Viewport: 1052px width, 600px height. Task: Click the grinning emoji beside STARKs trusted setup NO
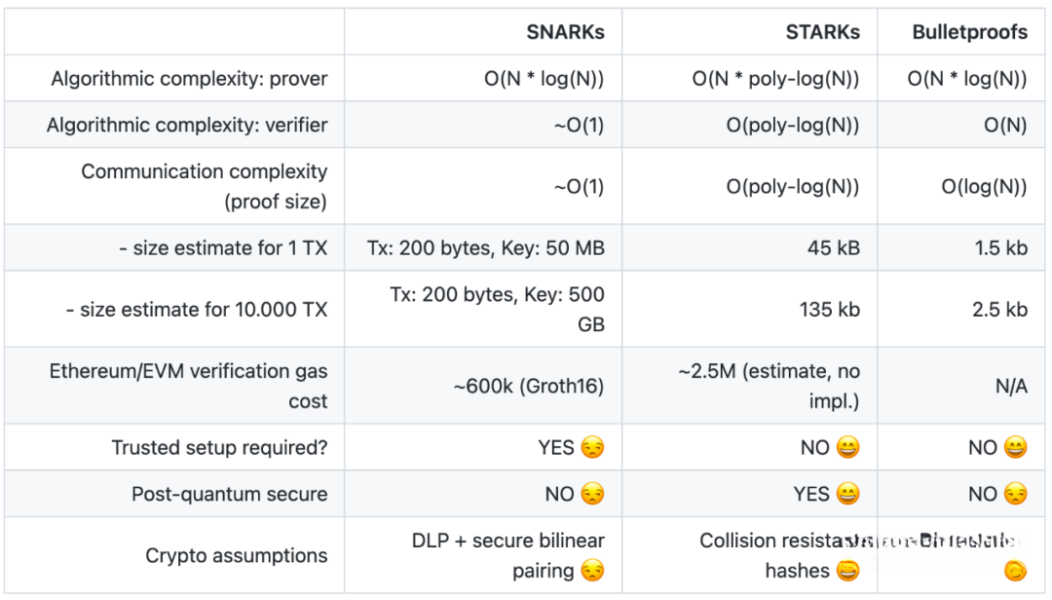click(848, 448)
